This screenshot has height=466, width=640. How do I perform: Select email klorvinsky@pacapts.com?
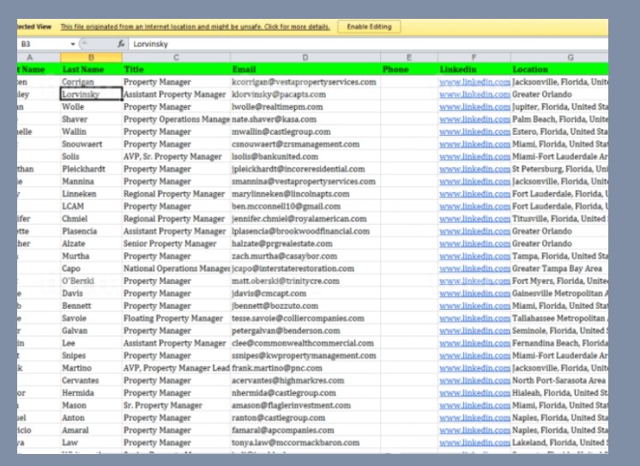click(305, 94)
